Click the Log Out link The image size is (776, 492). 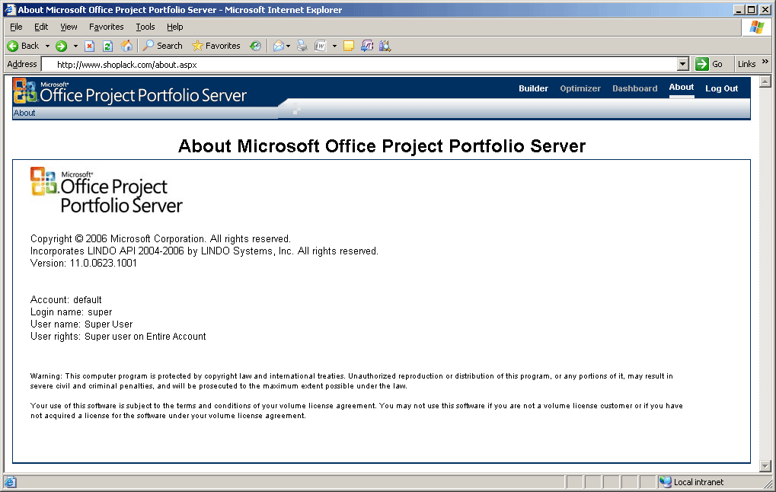722,88
